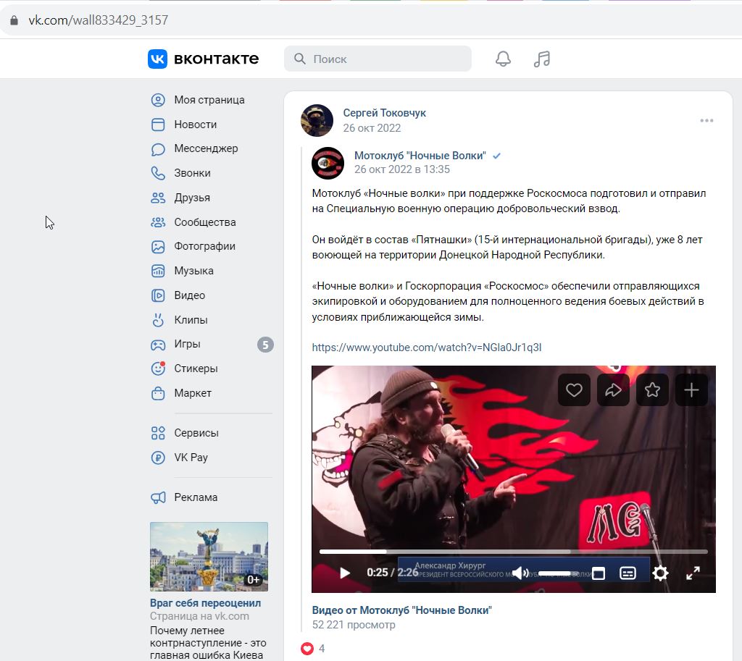This screenshot has height=661, width=742.
Task: Open the Видео от Мотоклуб "Ночные Волки" title
Action: 401,610
